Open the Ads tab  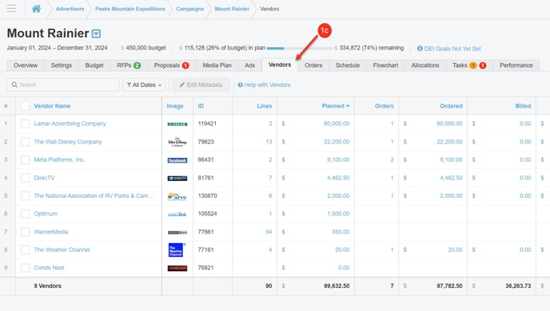[249, 65]
